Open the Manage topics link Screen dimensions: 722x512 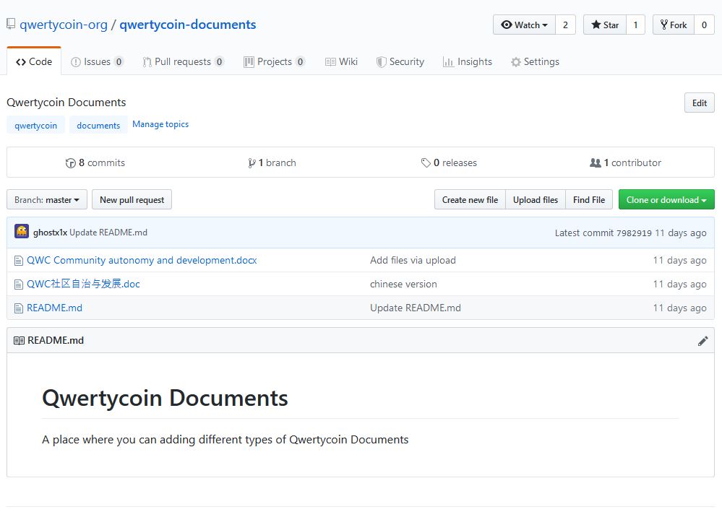(x=160, y=124)
